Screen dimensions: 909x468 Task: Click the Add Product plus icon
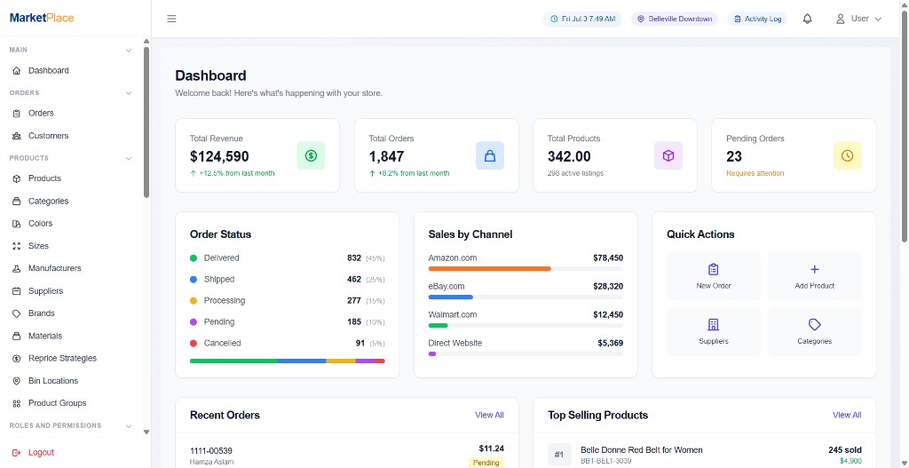(815, 269)
